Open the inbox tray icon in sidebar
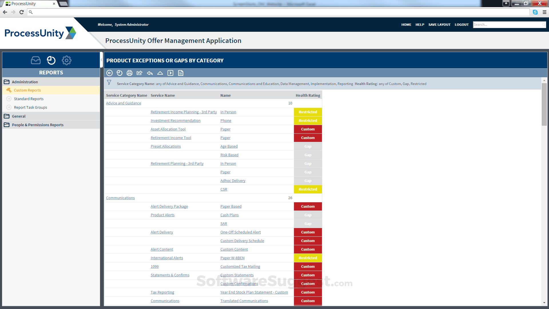The width and height of the screenshot is (549, 309). tap(36, 60)
